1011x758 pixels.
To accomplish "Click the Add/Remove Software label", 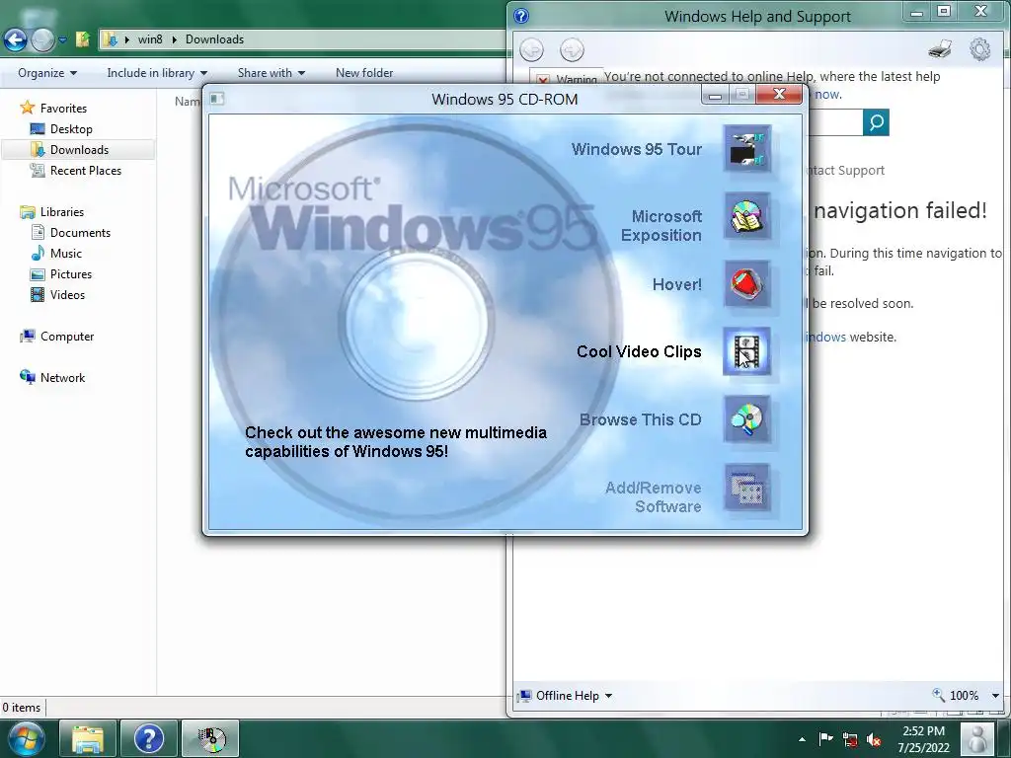I will (654, 497).
